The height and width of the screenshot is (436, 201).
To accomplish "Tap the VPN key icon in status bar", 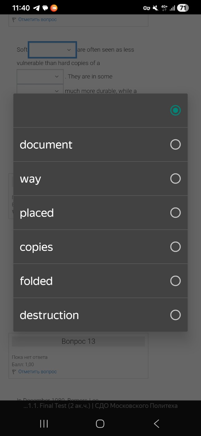I will tap(146, 8).
